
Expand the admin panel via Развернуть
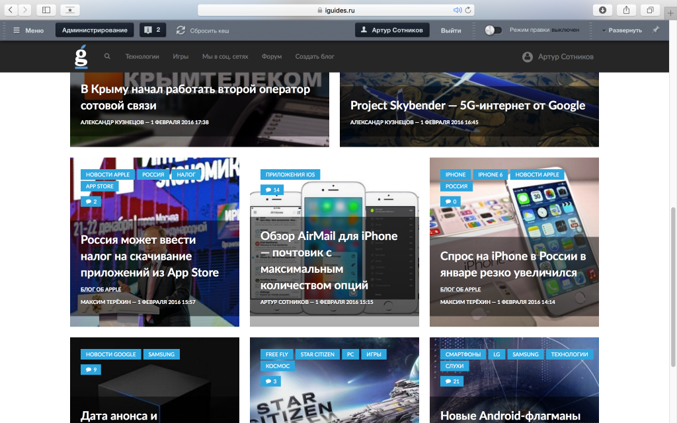(x=622, y=30)
